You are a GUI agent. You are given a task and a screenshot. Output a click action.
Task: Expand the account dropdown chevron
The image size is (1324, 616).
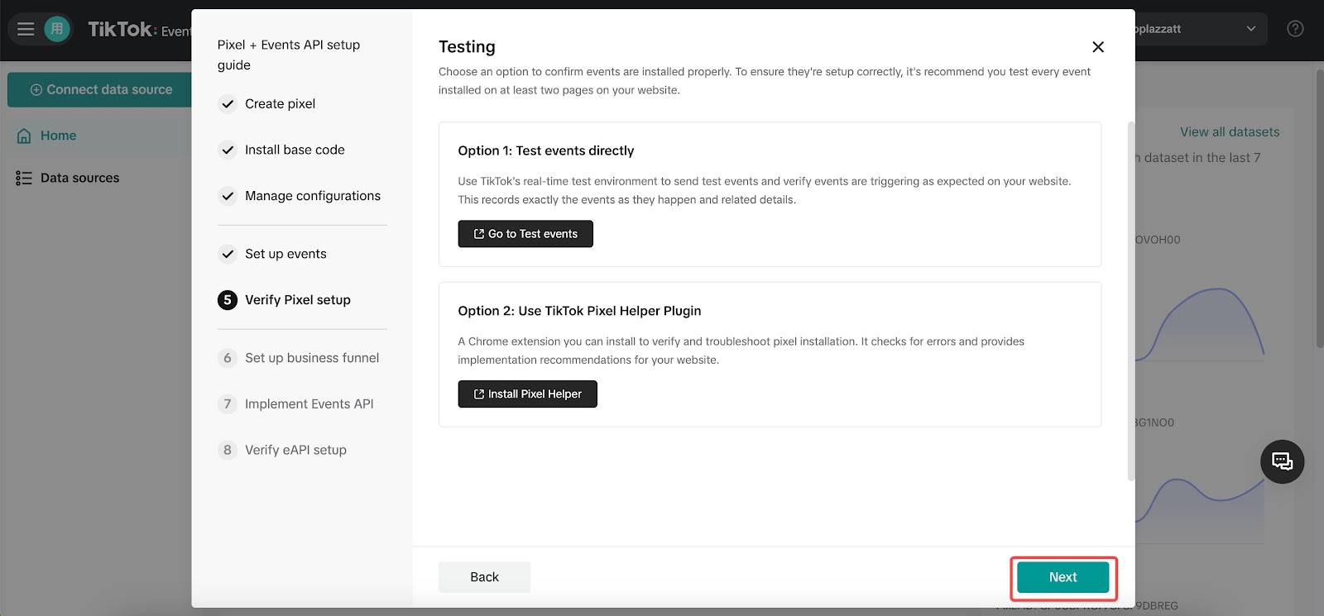1251,29
